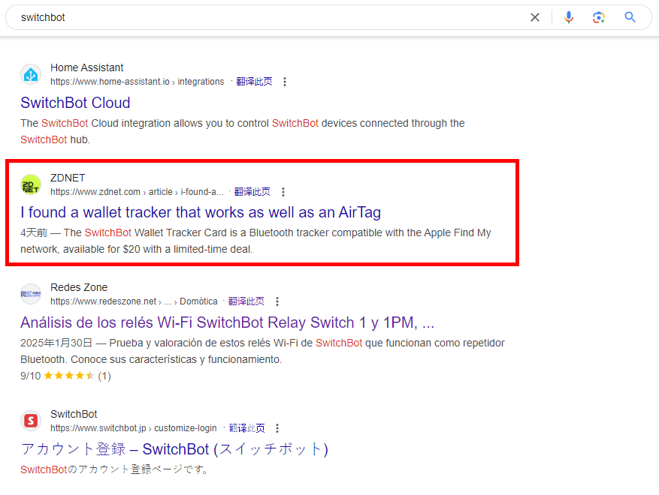Open the SwitchBot Cloud result title
The image size is (659, 495).
pos(75,103)
